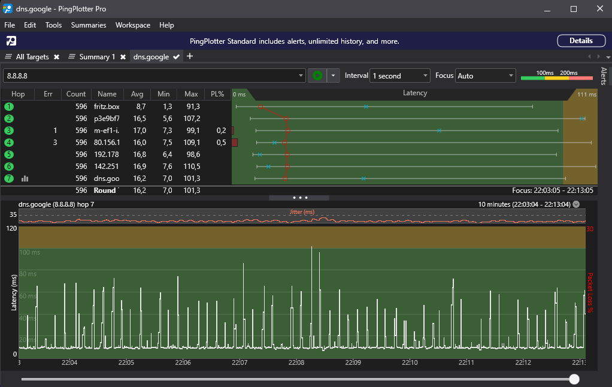
Task: Sort by the Count column header
Action: pos(76,94)
